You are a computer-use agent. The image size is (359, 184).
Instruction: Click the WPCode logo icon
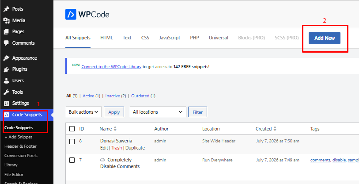point(71,15)
